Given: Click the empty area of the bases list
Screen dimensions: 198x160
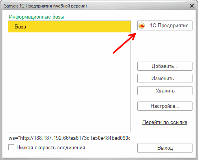Looking at the screenshot, I should (69, 82).
